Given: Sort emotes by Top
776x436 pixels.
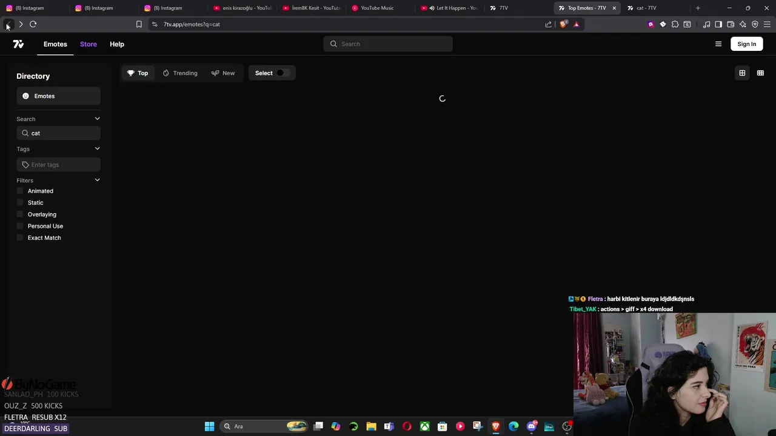Looking at the screenshot, I should tap(138, 73).
